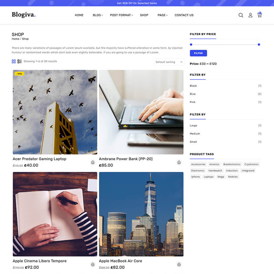Filter products by Blue color

pyautogui.click(x=193, y=94)
